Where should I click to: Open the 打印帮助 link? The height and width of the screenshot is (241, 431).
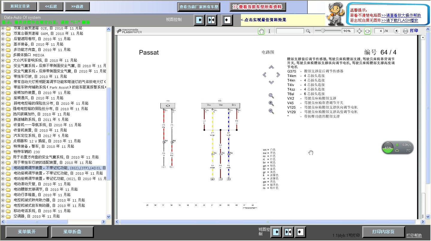coord(414,235)
